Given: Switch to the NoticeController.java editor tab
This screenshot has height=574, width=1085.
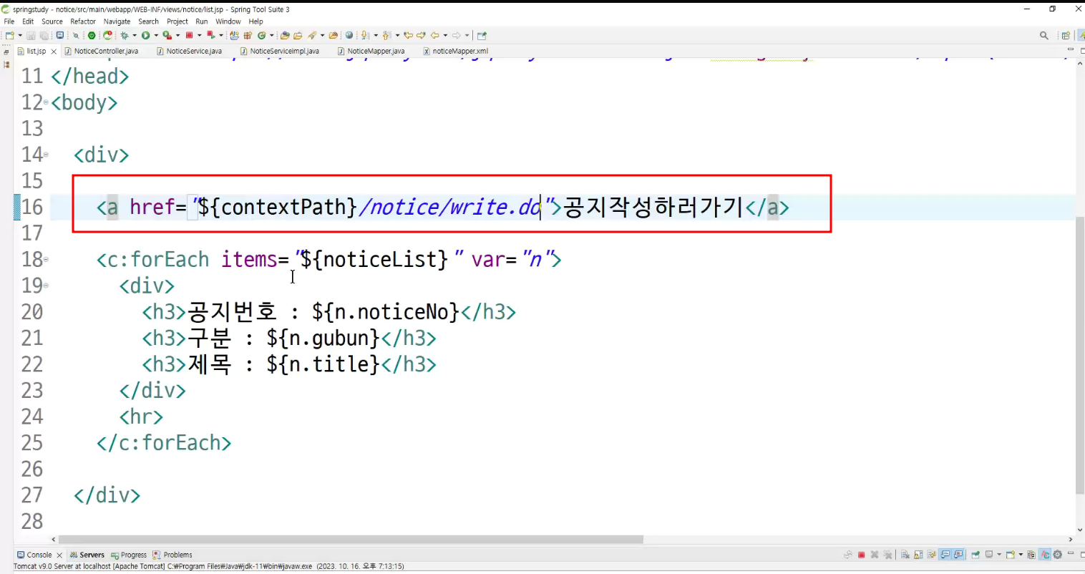Looking at the screenshot, I should click(x=101, y=51).
